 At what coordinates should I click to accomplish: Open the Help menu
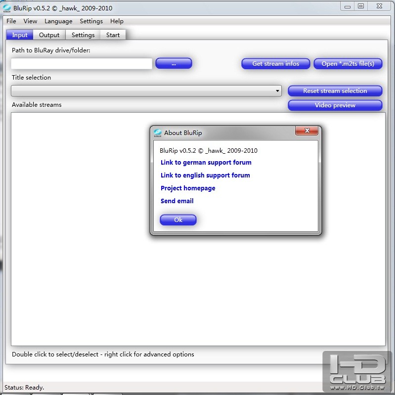pyautogui.click(x=117, y=21)
